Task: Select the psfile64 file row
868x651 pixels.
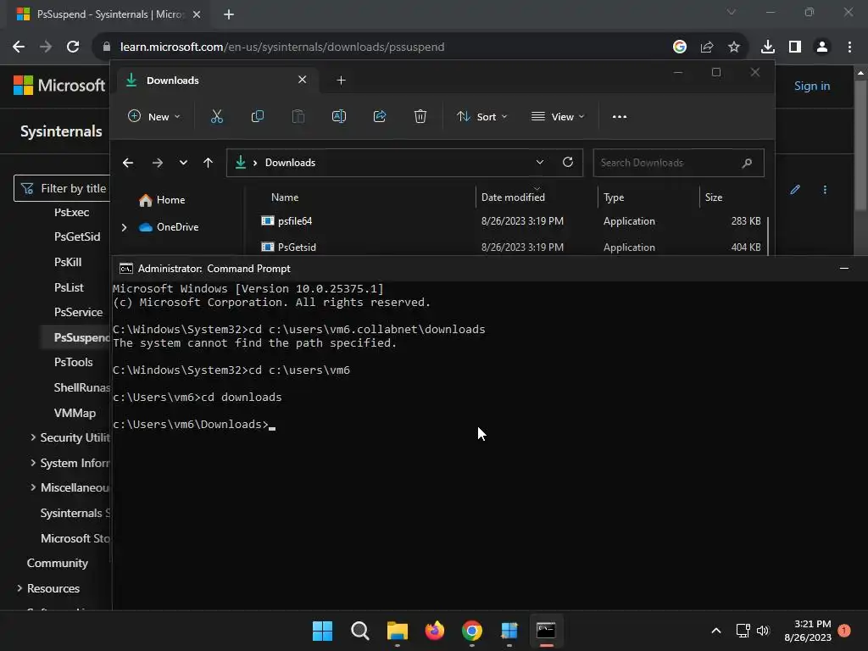Action: (x=510, y=221)
